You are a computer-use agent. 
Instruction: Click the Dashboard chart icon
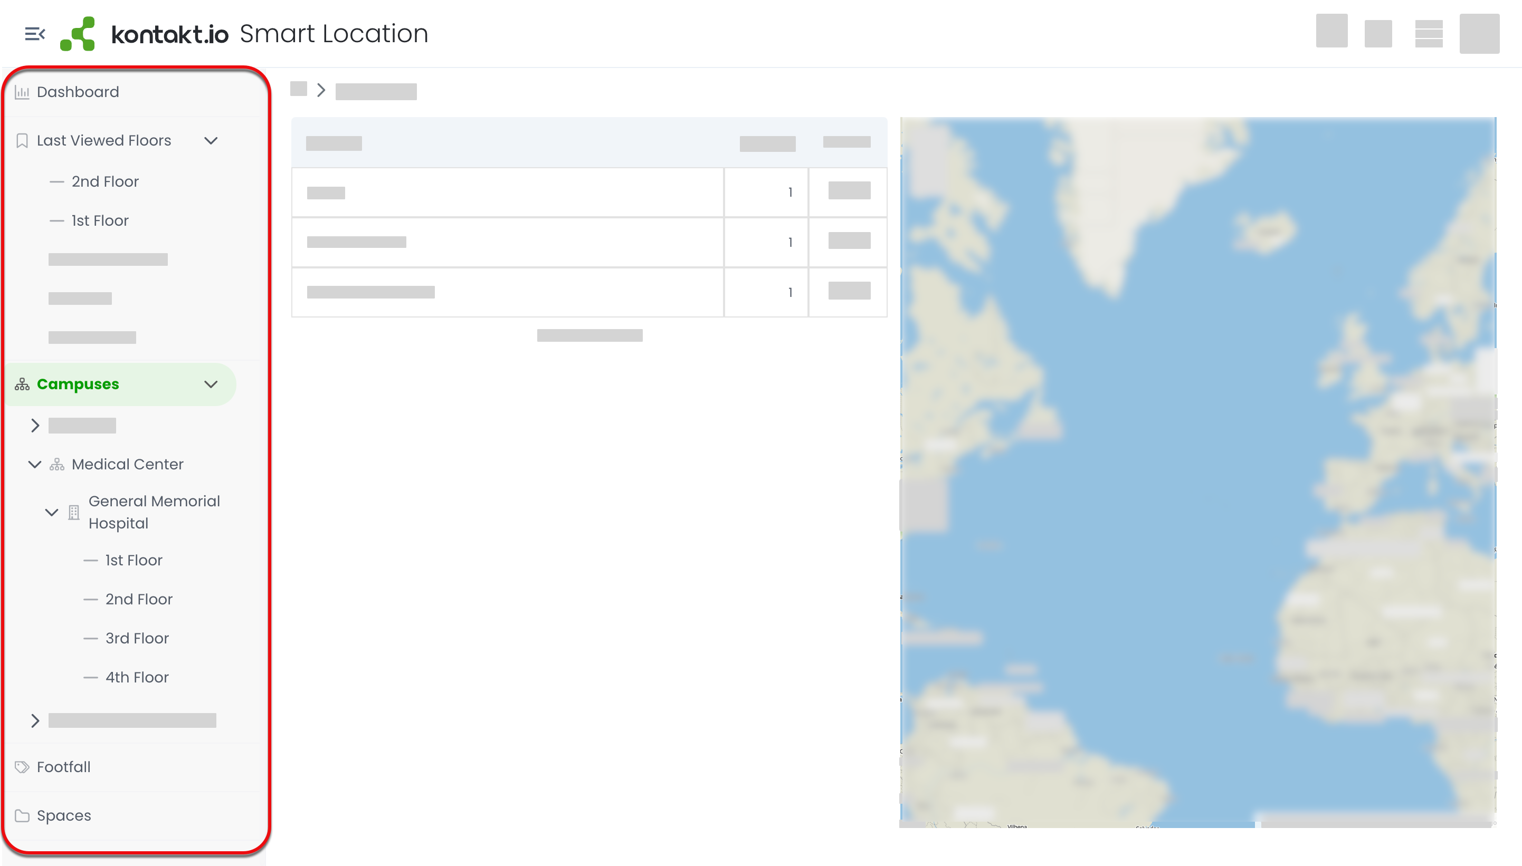[x=22, y=92]
